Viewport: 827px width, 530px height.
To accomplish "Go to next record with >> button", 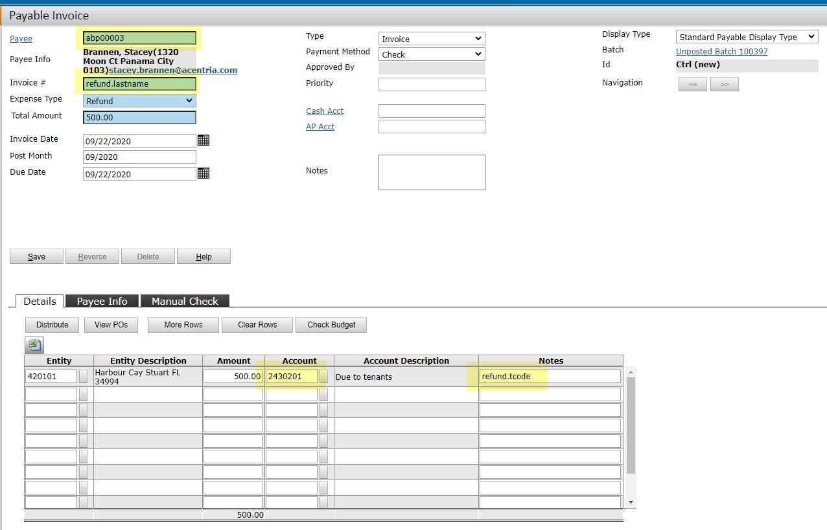I will coord(725,84).
